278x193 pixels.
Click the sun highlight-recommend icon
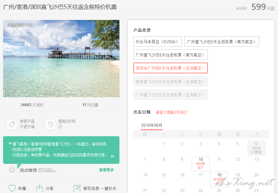pos(12,170)
